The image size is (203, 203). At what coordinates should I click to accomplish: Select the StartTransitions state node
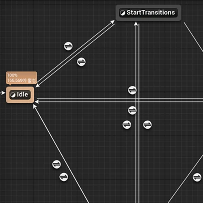click(x=148, y=13)
